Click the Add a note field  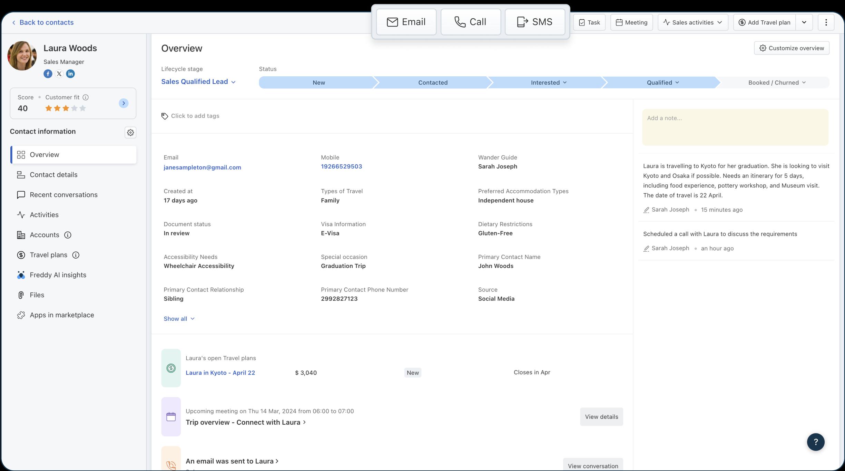[x=735, y=127]
